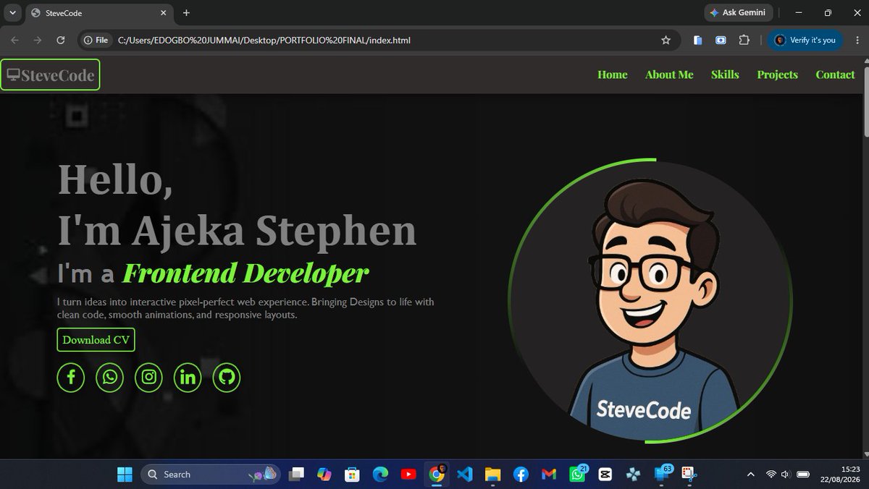Click the I'm Ajeka Stephen heading

(x=238, y=230)
